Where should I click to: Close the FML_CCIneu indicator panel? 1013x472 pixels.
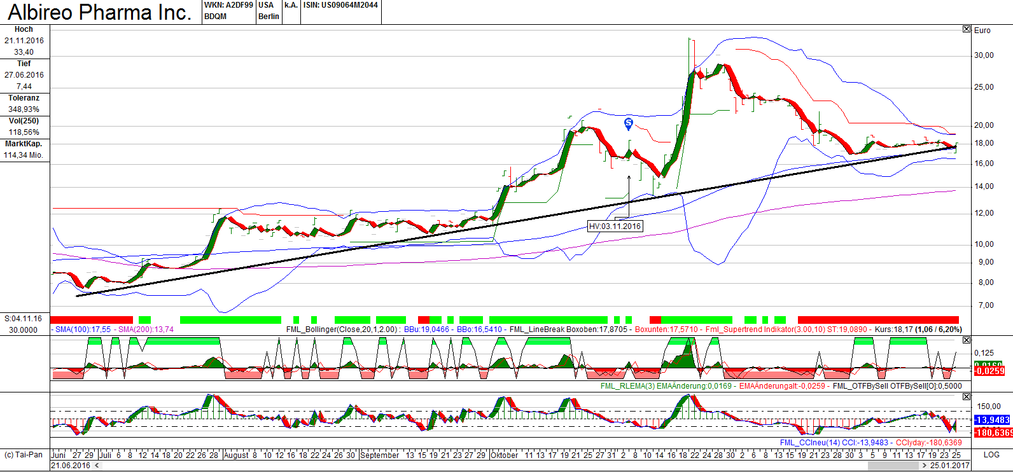coord(967,397)
